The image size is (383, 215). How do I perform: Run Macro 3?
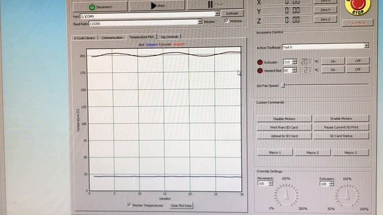pyautogui.click(x=351, y=152)
